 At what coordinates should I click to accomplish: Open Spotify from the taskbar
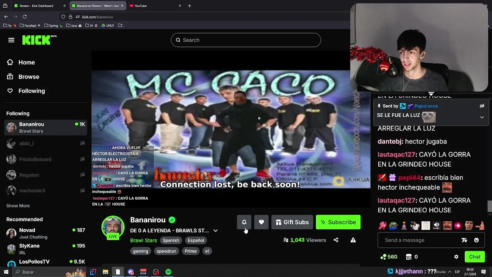[x=168, y=272]
